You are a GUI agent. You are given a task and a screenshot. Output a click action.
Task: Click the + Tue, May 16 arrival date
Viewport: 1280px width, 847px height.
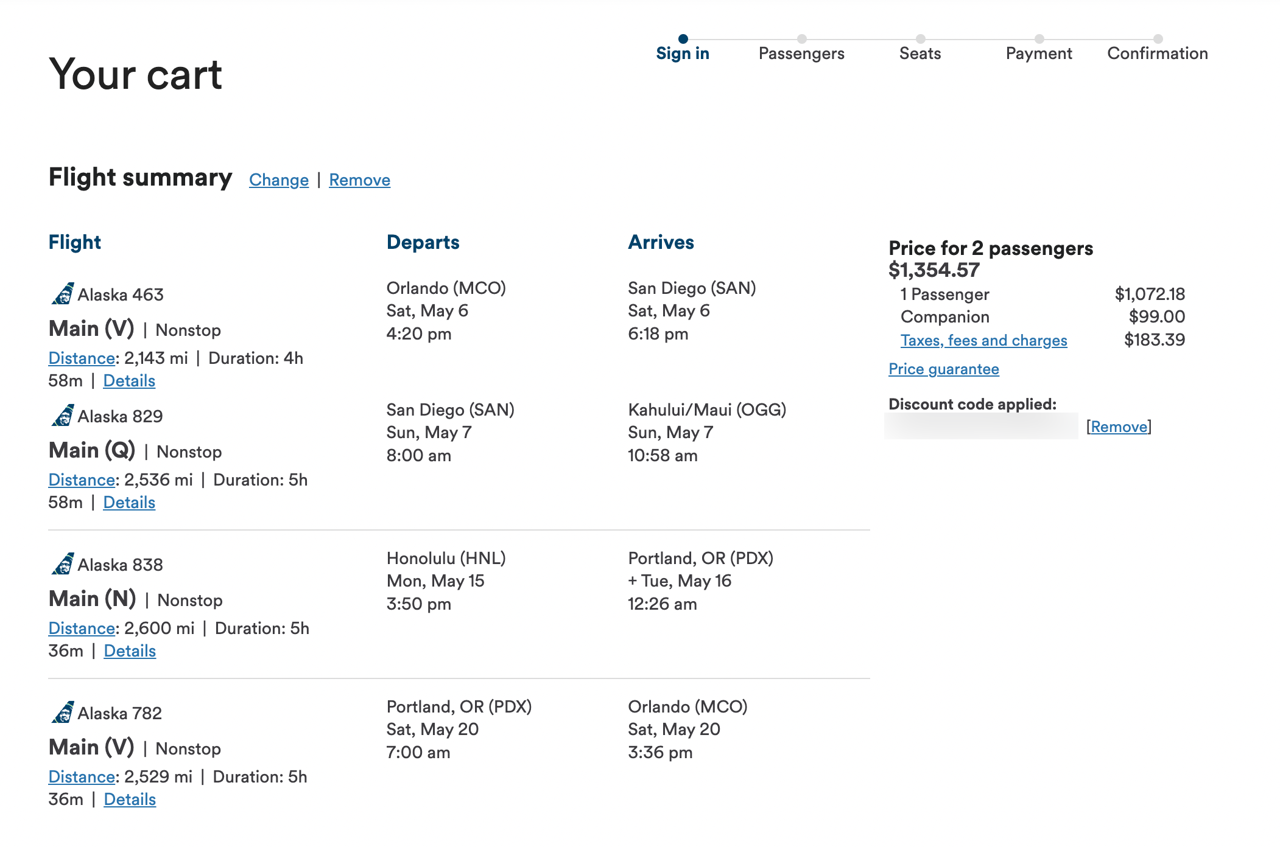coord(680,581)
